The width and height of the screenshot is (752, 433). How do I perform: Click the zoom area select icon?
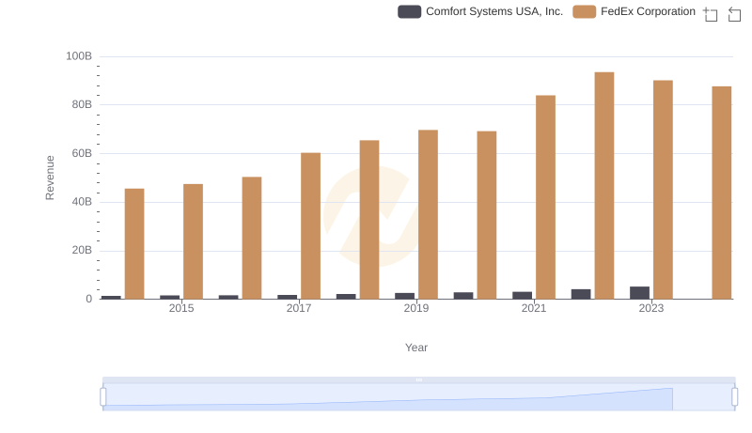point(711,14)
